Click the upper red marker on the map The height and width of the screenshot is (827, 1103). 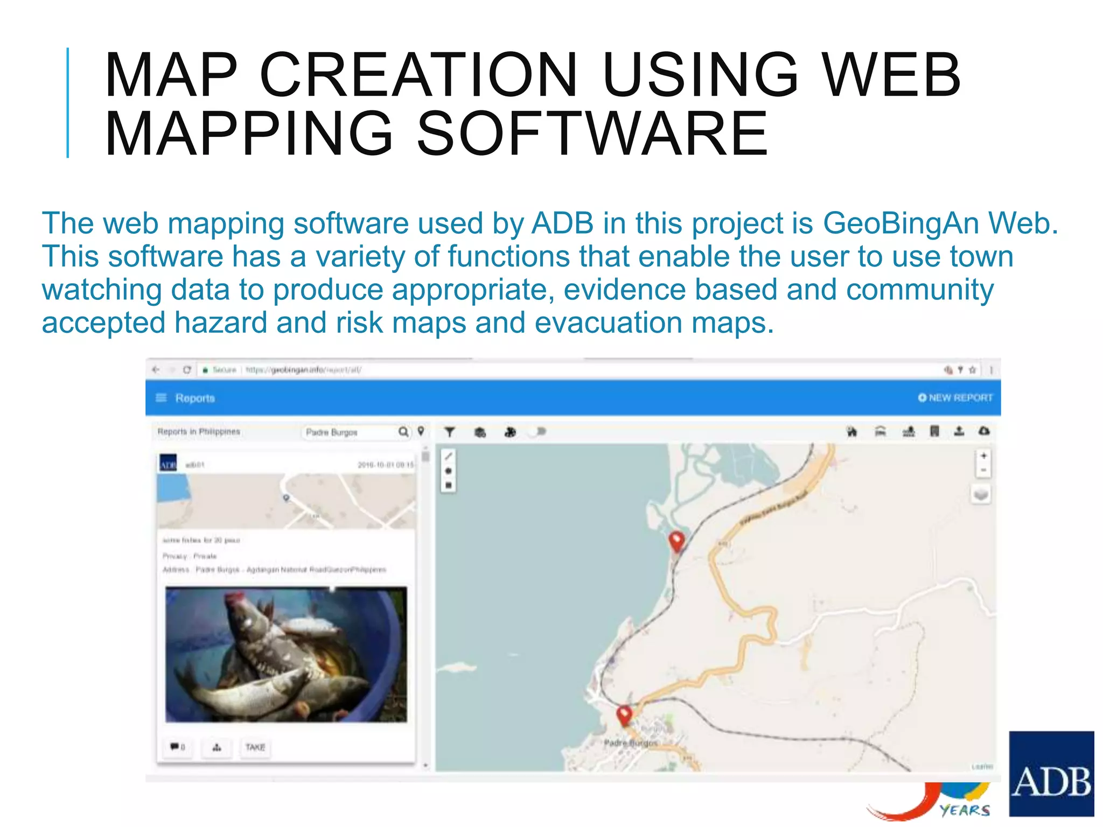tap(676, 540)
